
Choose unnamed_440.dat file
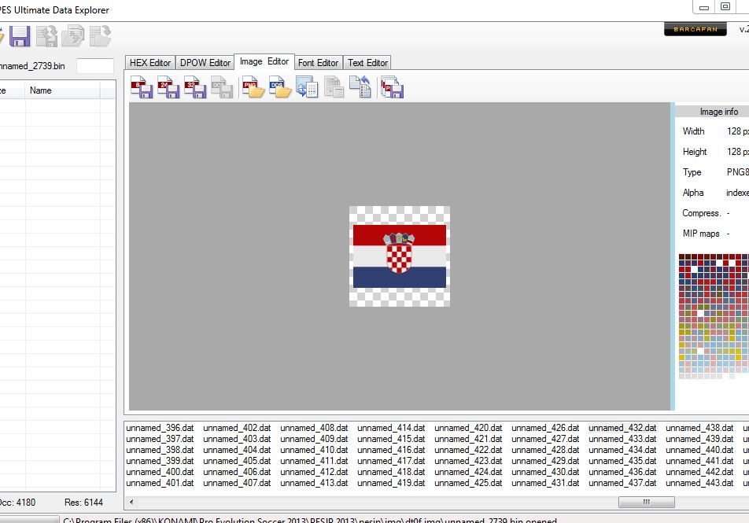(x=699, y=450)
